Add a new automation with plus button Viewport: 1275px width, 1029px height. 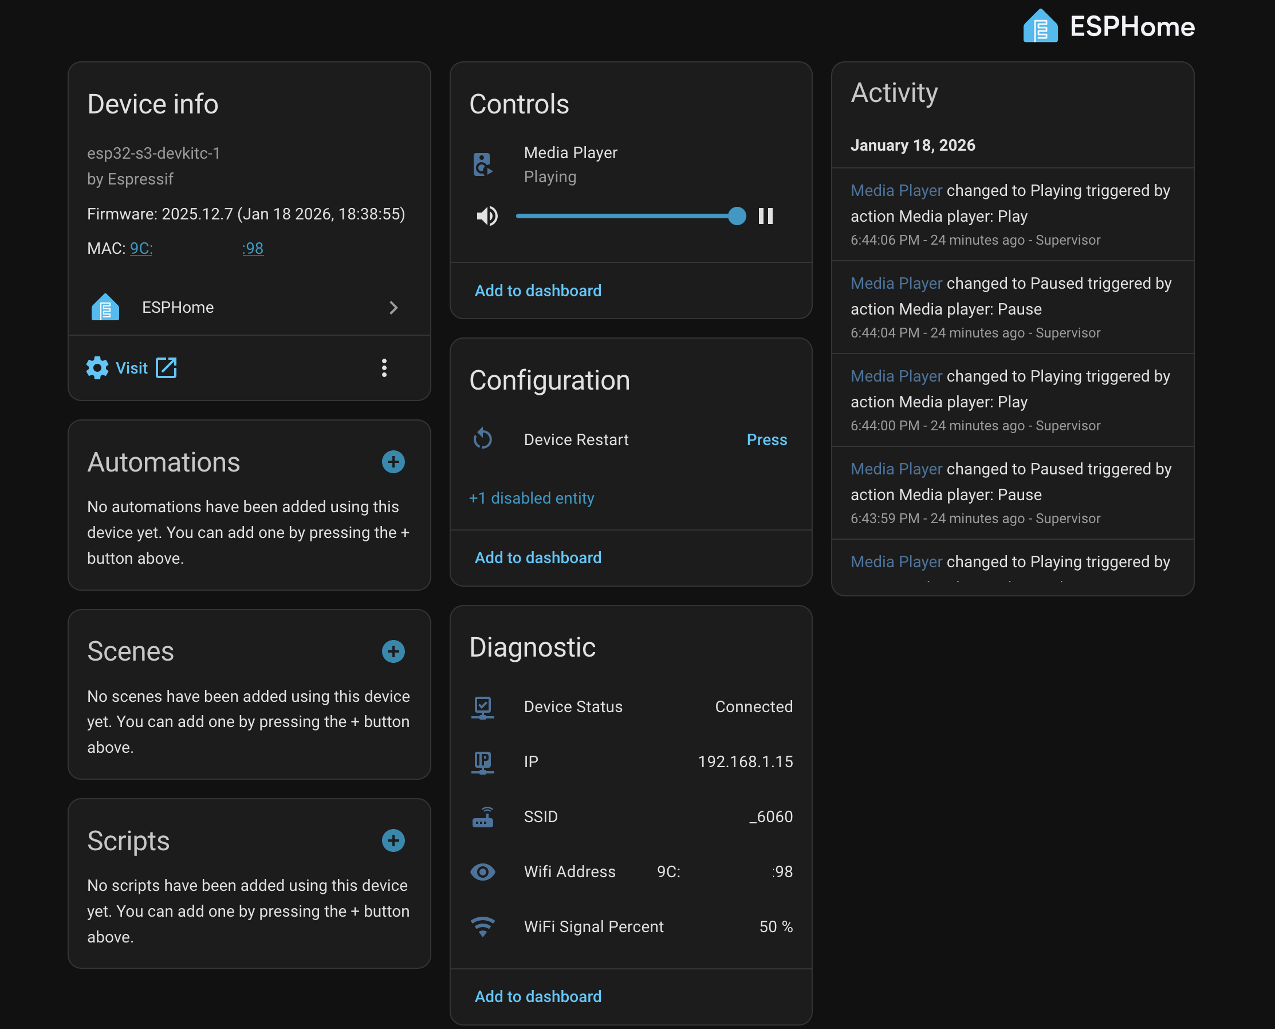pos(393,461)
